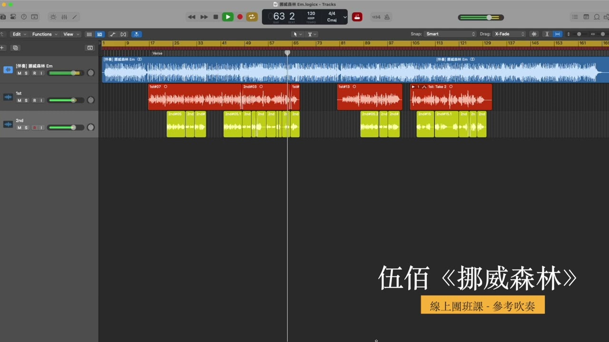The image size is (609, 342).
Task: Click the highlighted horizontal auto zoom icon
Action: click(x=557, y=34)
